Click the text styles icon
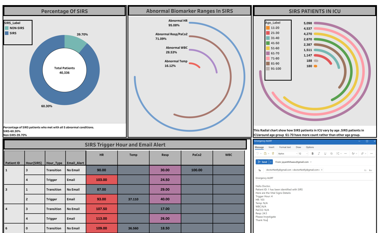 [x=353, y=153]
